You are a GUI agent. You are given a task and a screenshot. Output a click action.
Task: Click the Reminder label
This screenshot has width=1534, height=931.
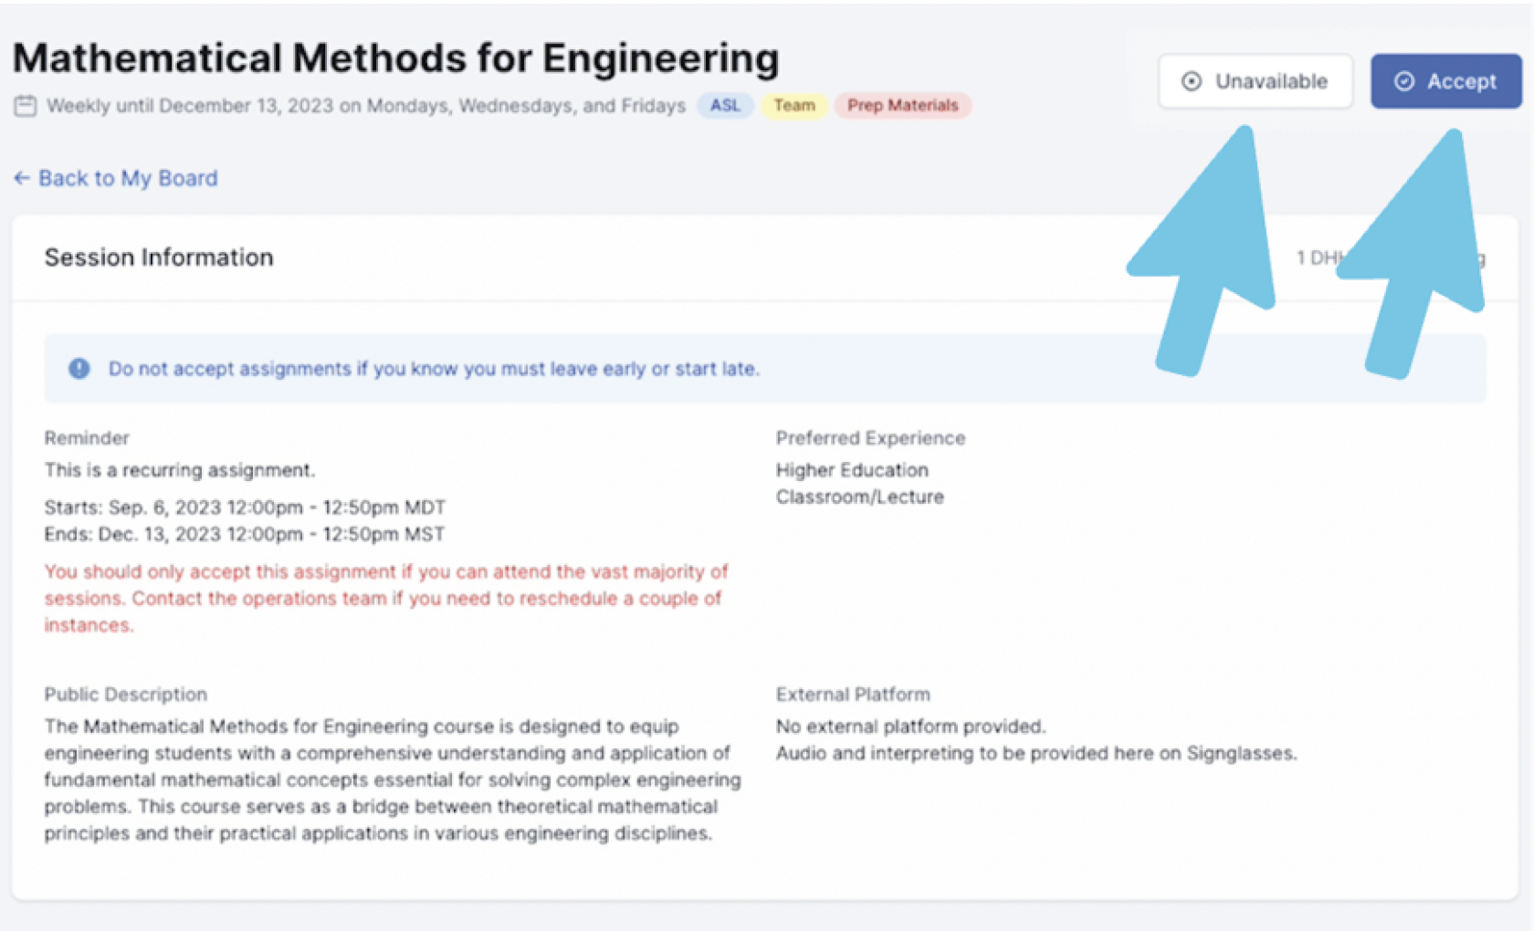tap(87, 438)
